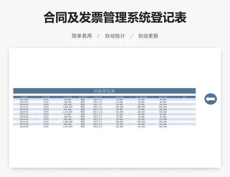Click the 合同金额 column header

point(67,97)
